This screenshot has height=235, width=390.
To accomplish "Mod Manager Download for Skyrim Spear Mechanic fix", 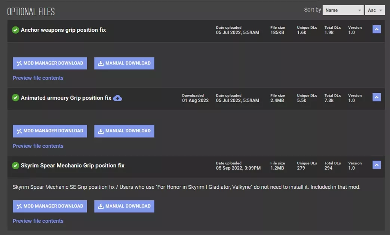I will pyautogui.click(x=50, y=206).
